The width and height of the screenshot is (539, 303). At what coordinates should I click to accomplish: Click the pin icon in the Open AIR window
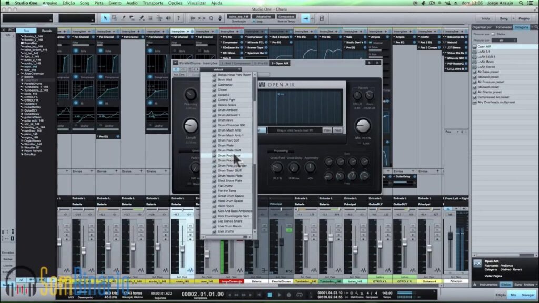tap(369, 63)
